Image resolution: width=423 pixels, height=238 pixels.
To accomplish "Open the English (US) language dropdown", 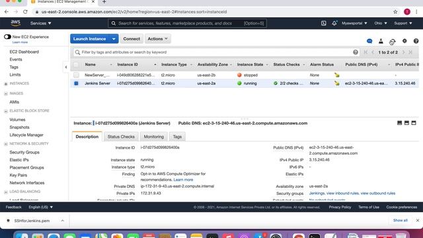I will coord(41,207).
